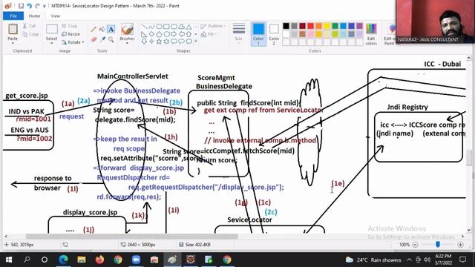
Task: Choose the Line shape
Action: pyautogui.click(x=144, y=27)
